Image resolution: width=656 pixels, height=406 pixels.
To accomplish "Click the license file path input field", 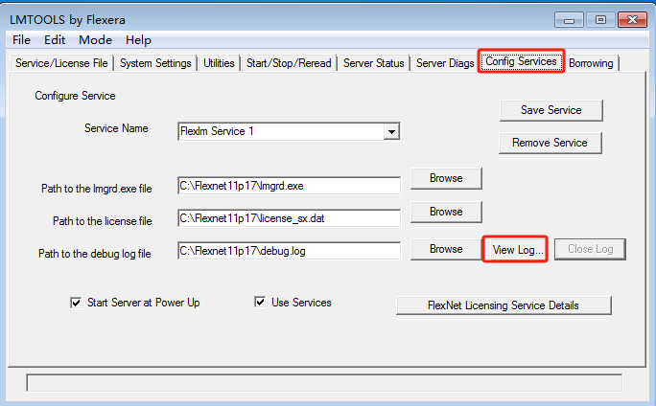I will coord(289,218).
